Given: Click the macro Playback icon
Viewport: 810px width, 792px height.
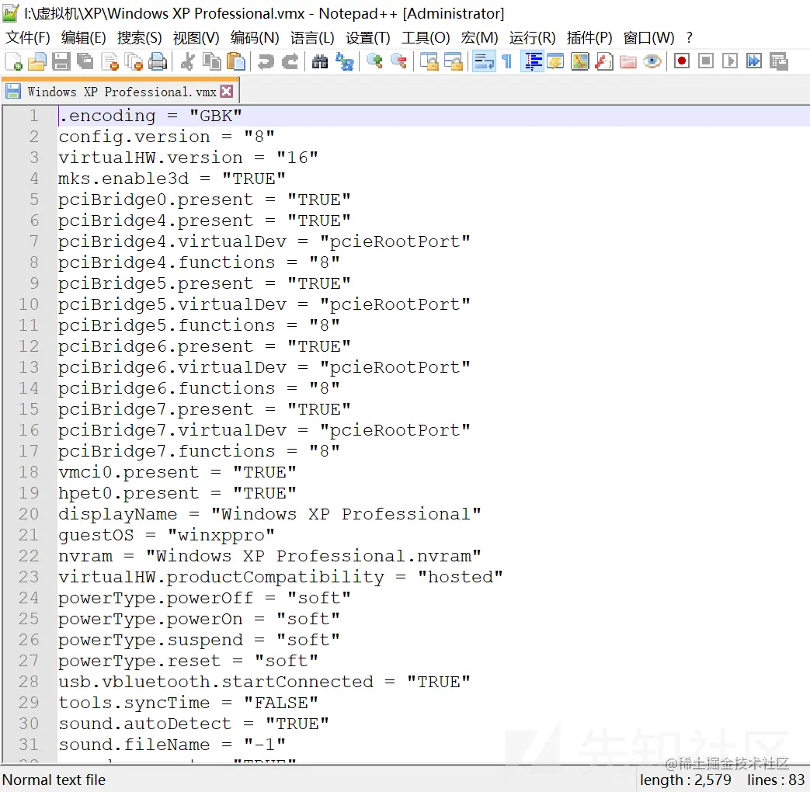Looking at the screenshot, I should coord(730,61).
